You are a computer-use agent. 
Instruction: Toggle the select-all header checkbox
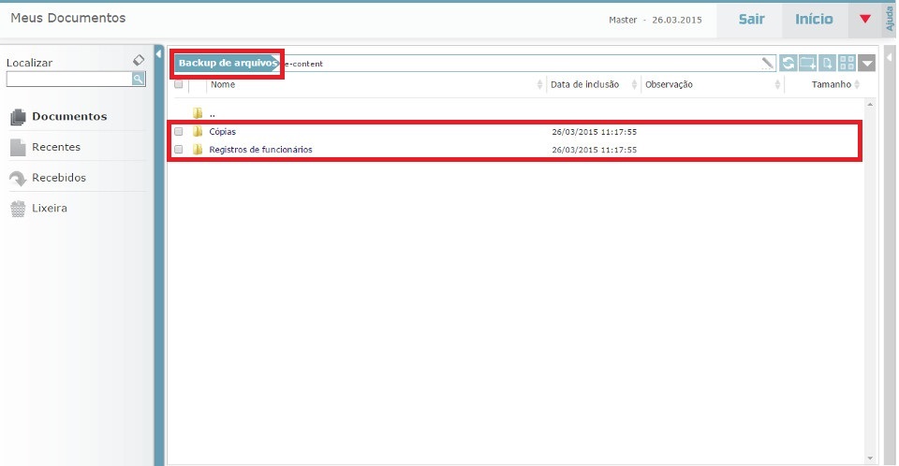coord(179,84)
